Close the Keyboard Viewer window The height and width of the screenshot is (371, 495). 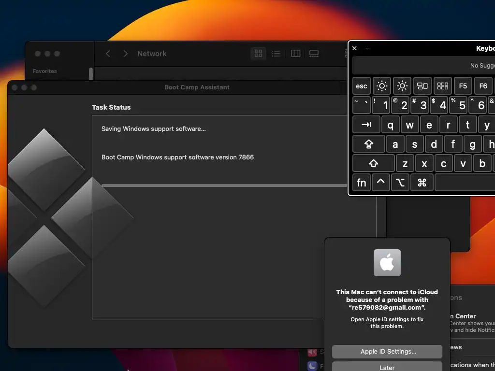(354, 48)
